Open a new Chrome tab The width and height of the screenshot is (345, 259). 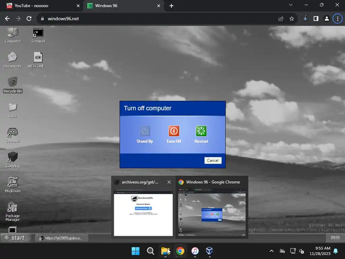[x=171, y=6]
